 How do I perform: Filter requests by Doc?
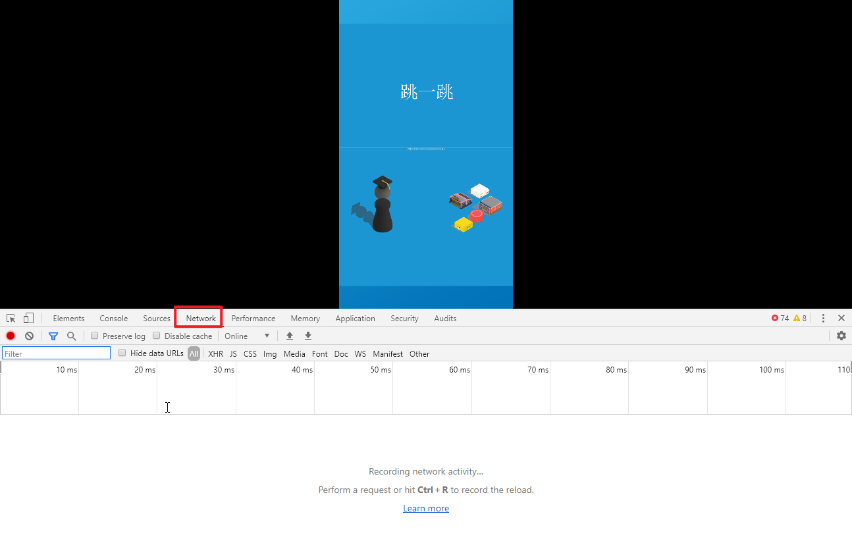pos(341,353)
